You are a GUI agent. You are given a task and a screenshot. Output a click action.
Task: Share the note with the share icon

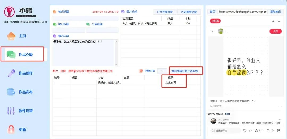(279, 131)
